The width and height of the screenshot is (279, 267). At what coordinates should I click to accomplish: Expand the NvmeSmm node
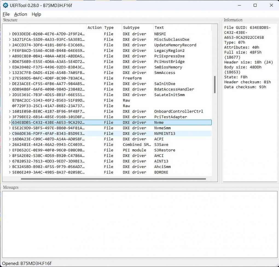pyautogui.click(x=10, y=128)
